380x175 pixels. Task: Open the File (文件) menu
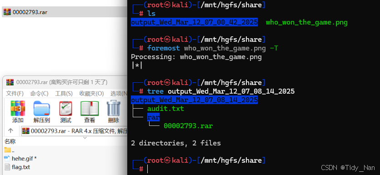(x=15, y=94)
